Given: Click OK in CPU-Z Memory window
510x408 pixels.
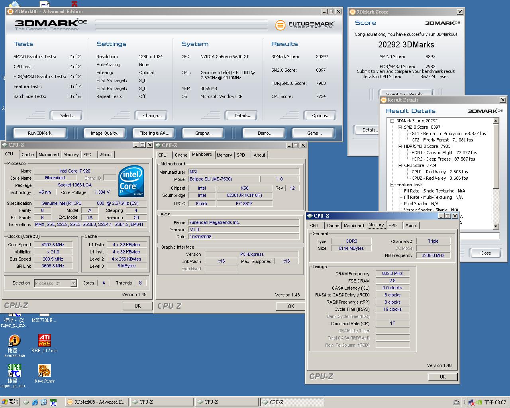Looking at the screenshot, I should (x=443, y=377).
